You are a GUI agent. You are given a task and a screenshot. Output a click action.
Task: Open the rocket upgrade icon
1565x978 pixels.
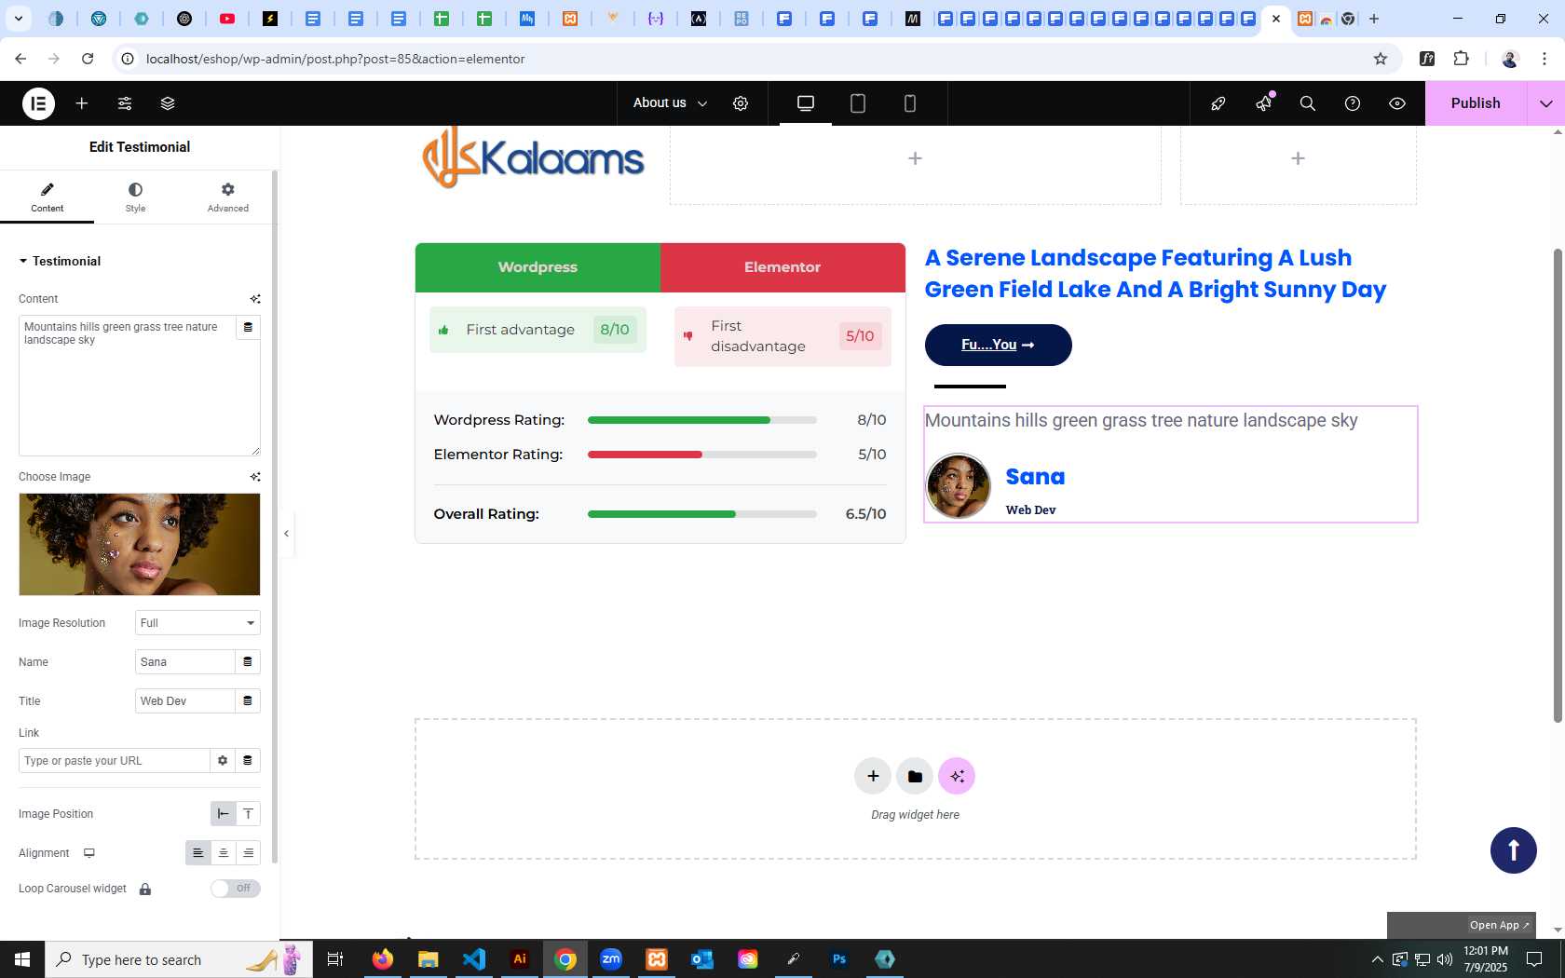1218,103
